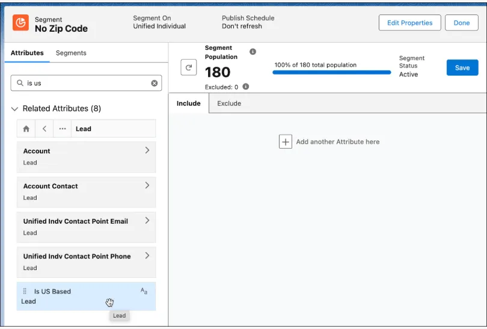Click the info icon next to Excluded
The image size is (487, 329).
(x=245, y=87)
